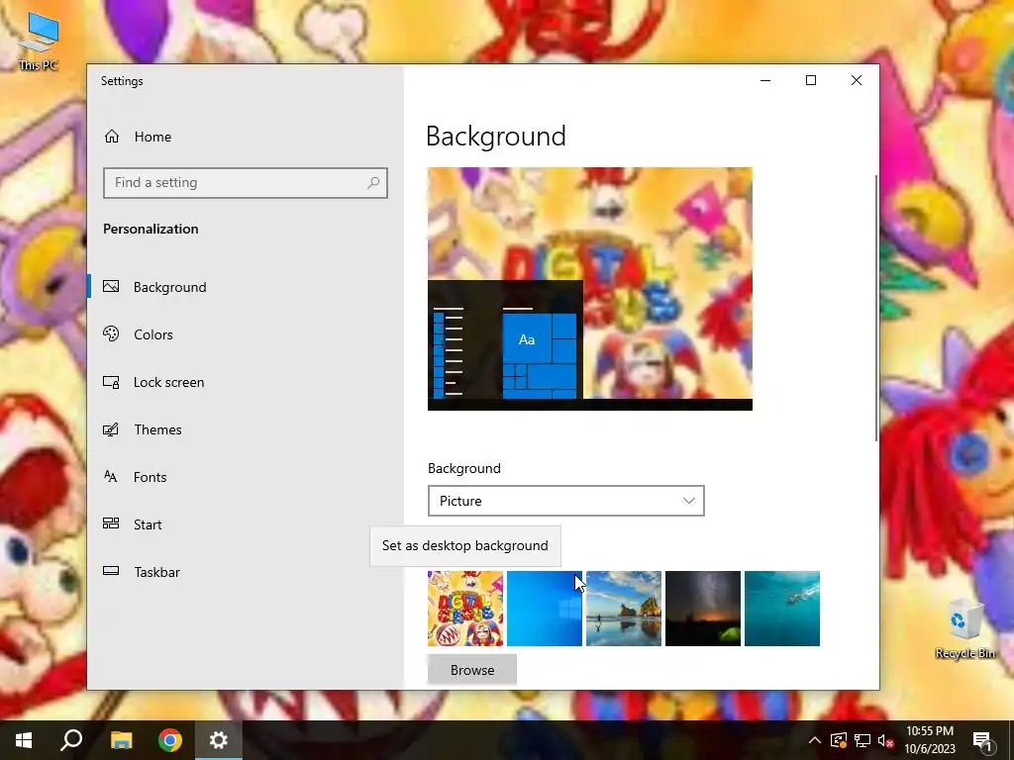The height and width of the screenshot is (760, 1014).
Task: Open taskbar Search
Action: coord(71,740)
